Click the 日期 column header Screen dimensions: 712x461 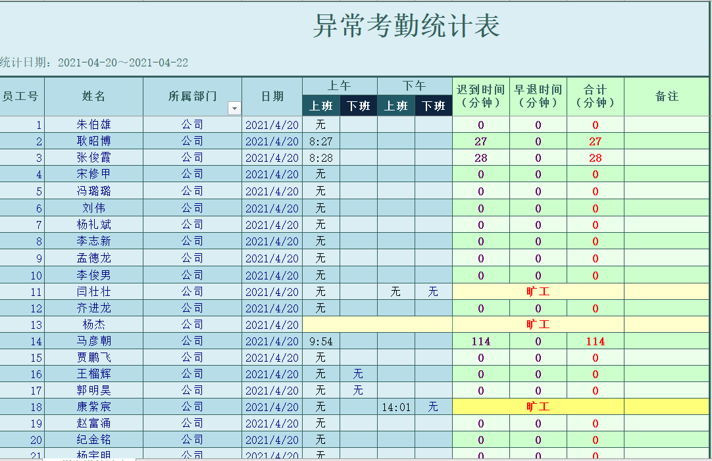tap(272, 96)
